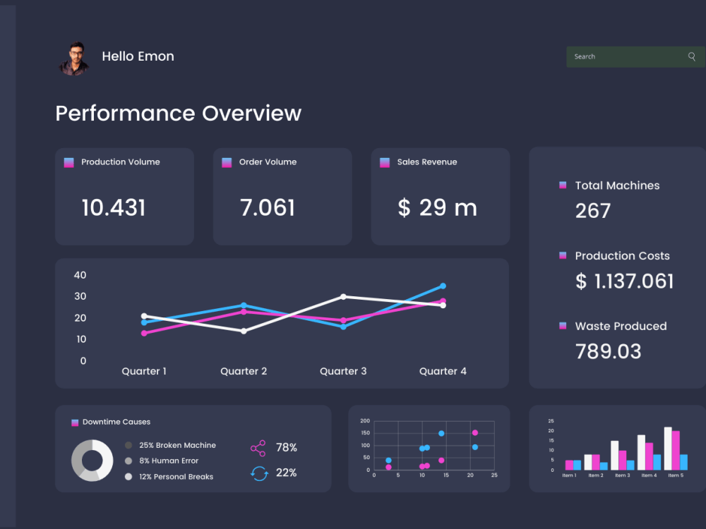Select the Total Machines value 267
Screen dimensions: 706x529
(x=593, y=210)
